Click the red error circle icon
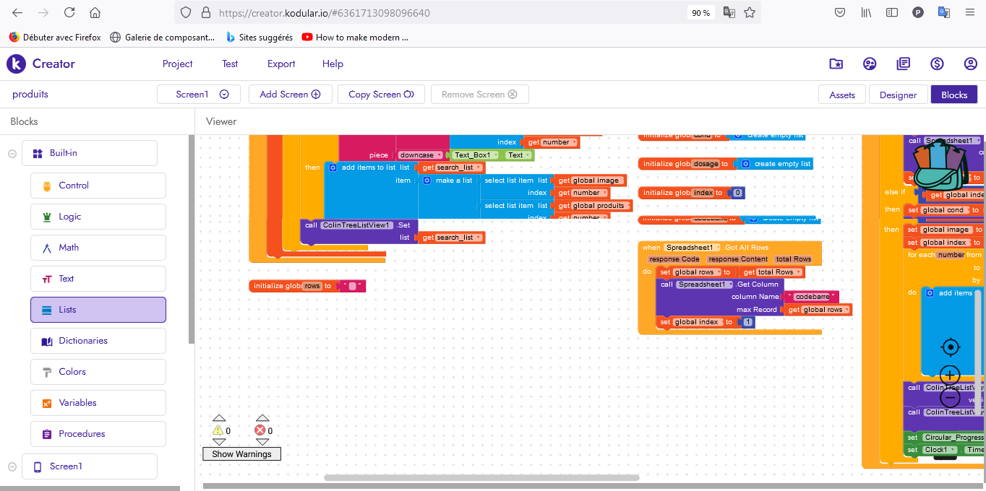 [x=260, y=430]
